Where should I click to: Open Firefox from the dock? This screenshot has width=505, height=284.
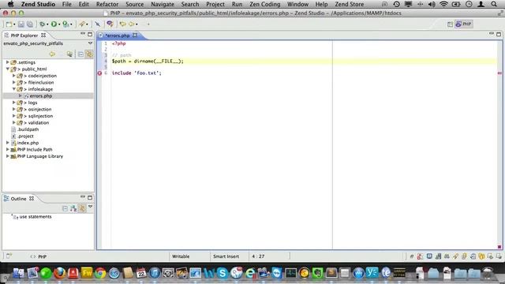point(60,273)
